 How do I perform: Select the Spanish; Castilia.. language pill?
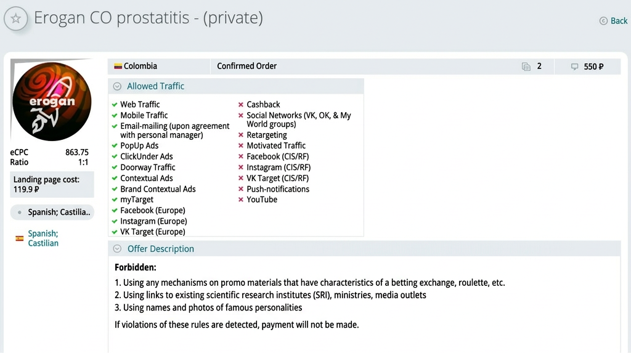(52, 212)
